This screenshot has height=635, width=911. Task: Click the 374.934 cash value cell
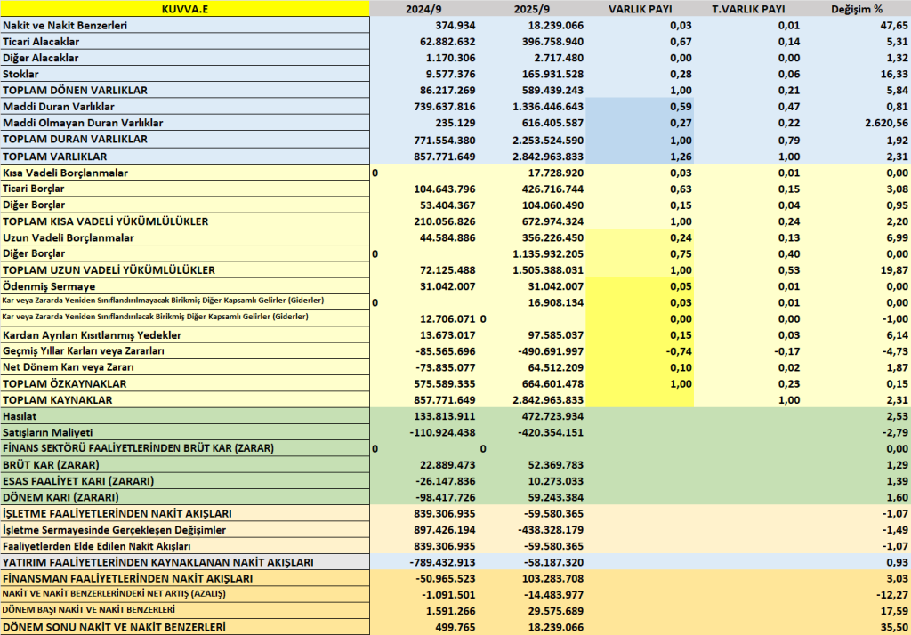click(x=455, y=26)
